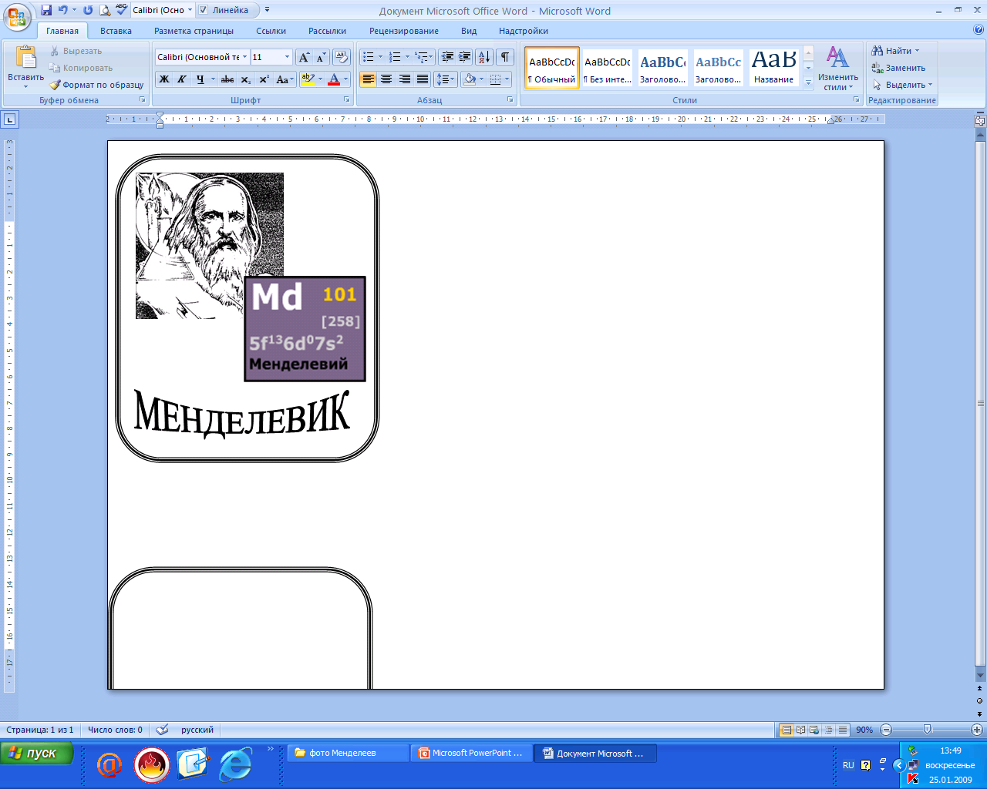Go to Рассылки tab
Screen dimensions: 987x789
click(327, 31)
